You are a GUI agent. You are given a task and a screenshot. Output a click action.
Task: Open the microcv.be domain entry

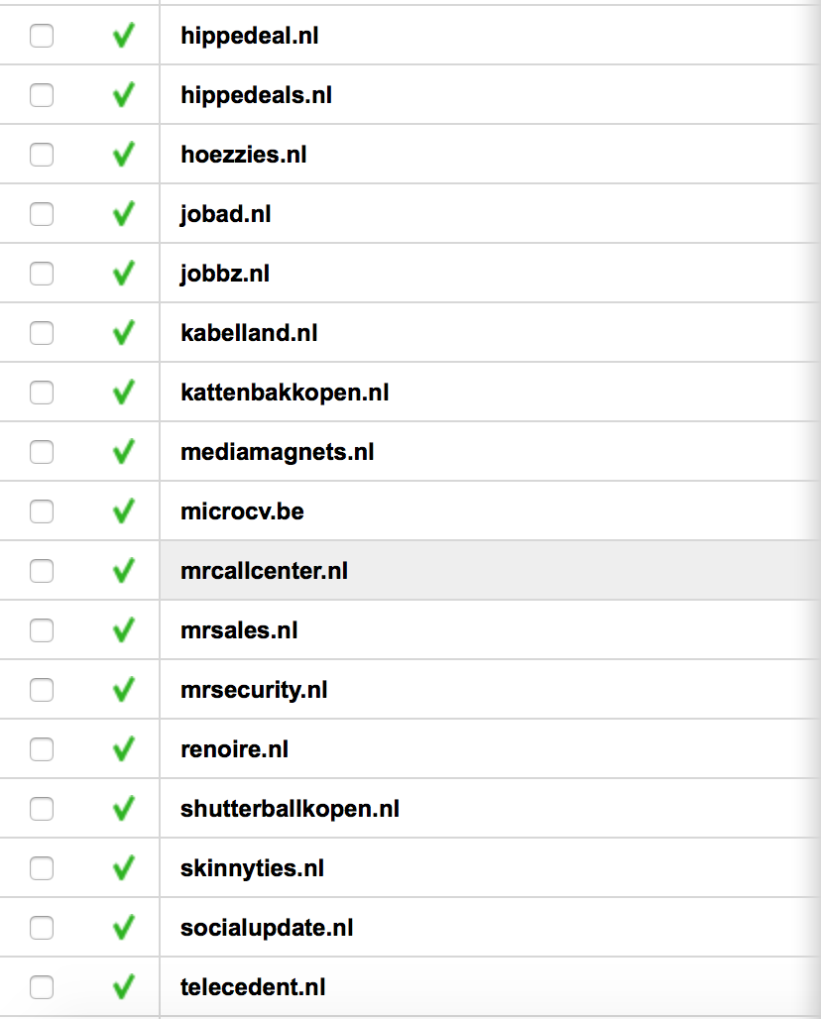pyautogui.click(x=243, y=511)
